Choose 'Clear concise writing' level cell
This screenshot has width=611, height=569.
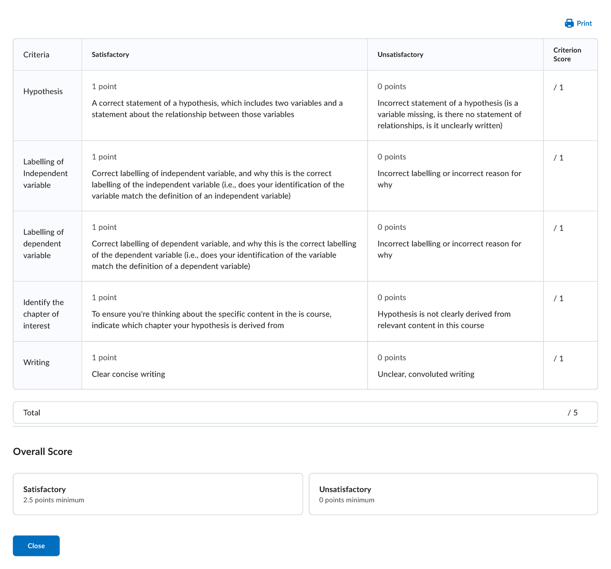[x=224, y=365]
